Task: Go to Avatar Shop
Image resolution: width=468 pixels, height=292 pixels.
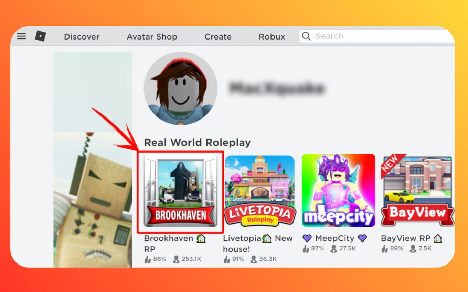Action: (152, 37)
